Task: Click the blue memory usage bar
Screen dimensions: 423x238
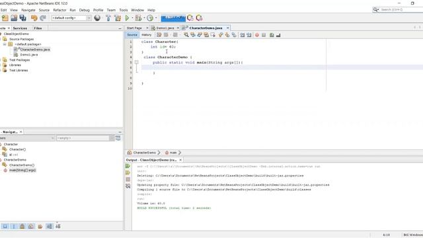Action: (173, 18)
